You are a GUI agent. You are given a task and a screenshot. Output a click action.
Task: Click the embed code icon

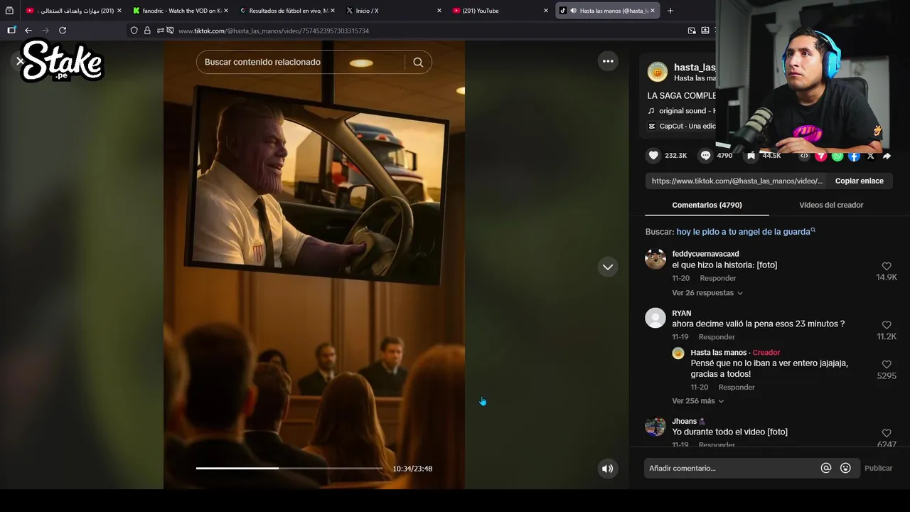click(x=804, y=156)
